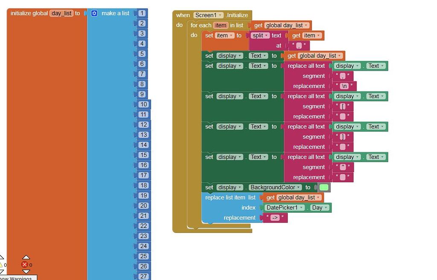Screen dimensions: 437x280
Task: Open the global day_list dropdown in for each
Action: click(306, 25)
